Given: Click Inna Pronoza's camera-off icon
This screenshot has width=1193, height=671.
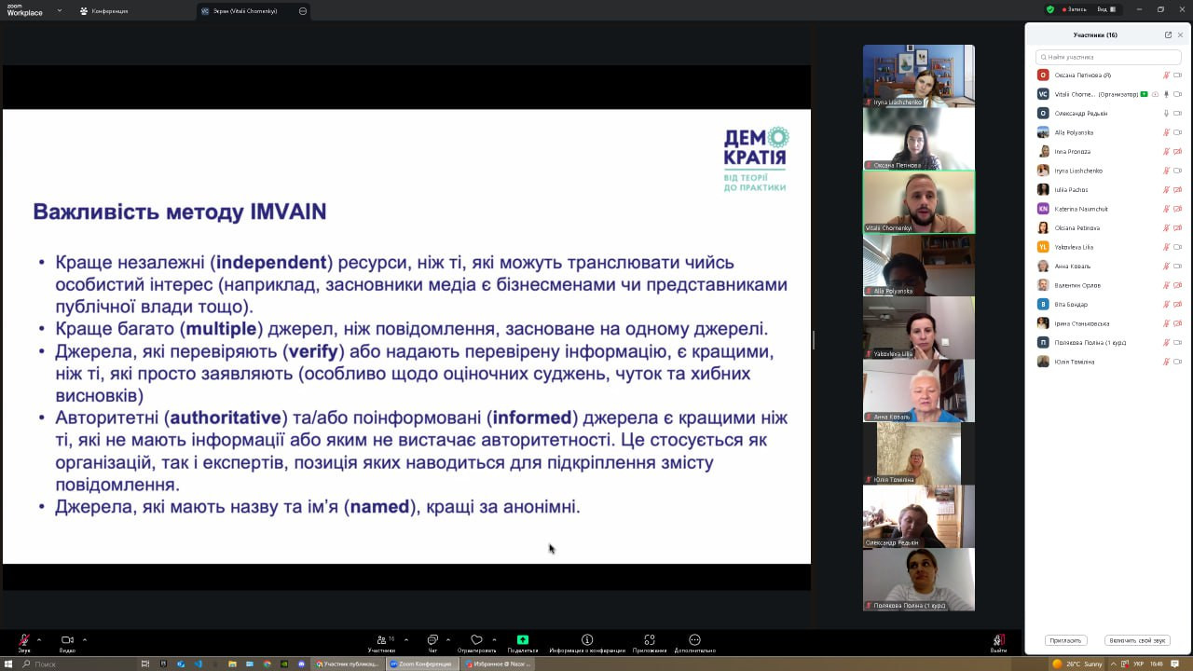Looking at the screenshot, I should [1178, 151].
